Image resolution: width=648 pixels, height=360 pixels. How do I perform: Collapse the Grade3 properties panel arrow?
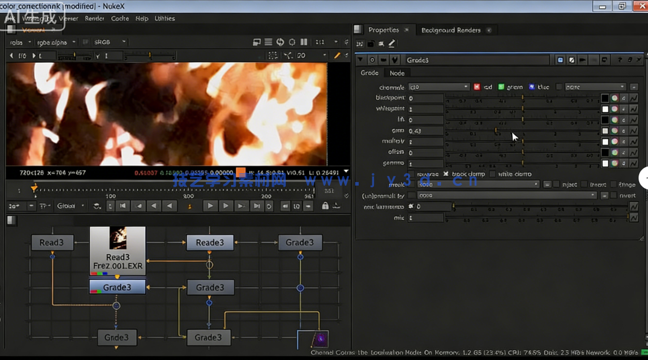(x=360, y=60)
